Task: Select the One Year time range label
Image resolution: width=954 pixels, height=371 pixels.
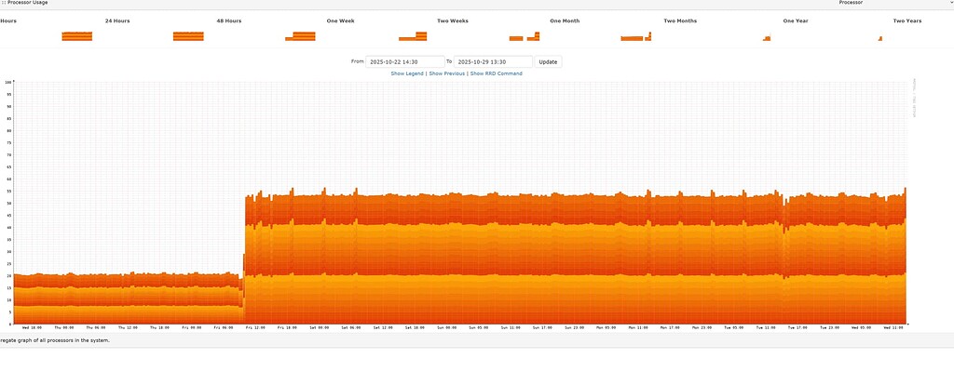Action: 796,20
